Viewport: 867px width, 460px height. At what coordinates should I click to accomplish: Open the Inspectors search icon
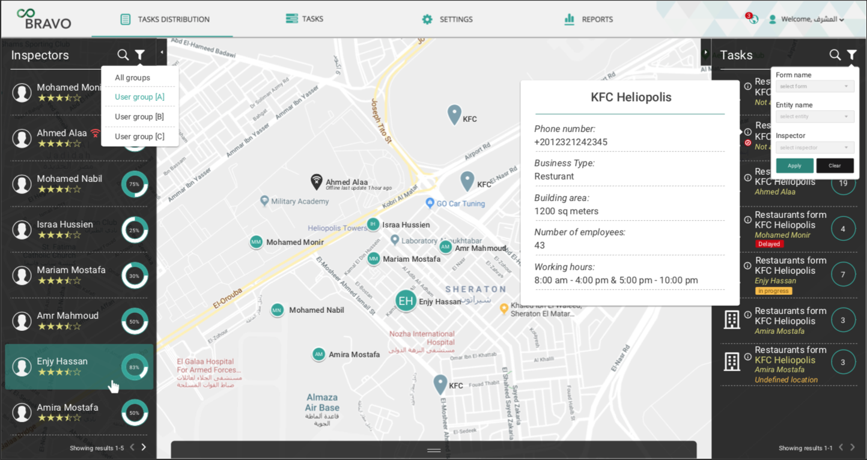pos(123,55)
